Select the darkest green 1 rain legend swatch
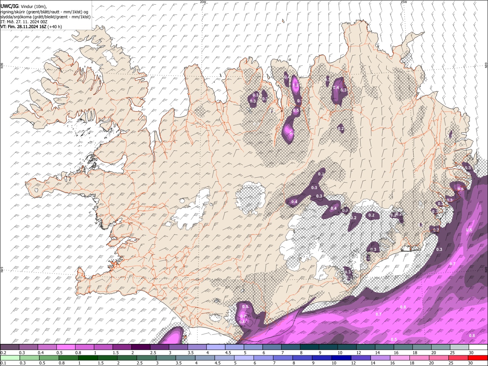Viewport: 488px width, 366px height. (x=88, y=358)
